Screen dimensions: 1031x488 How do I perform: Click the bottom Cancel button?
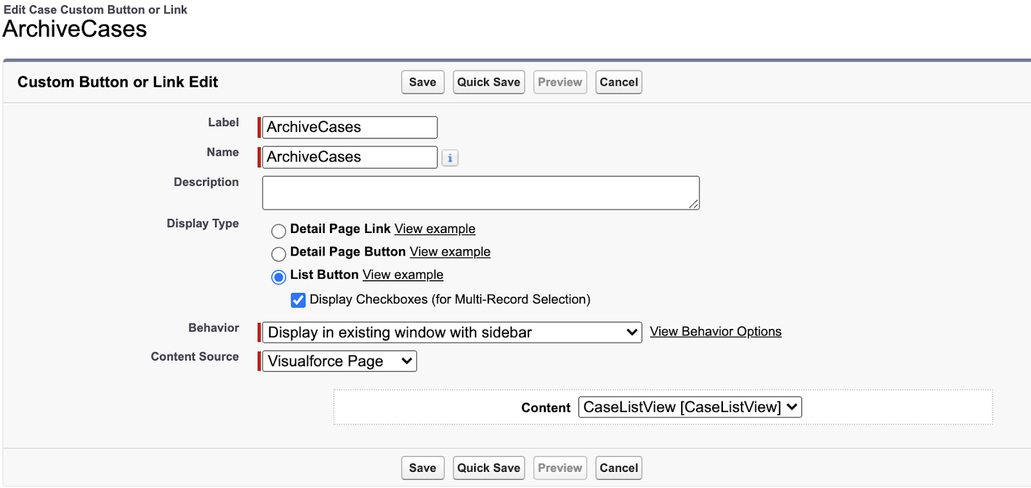619,468
